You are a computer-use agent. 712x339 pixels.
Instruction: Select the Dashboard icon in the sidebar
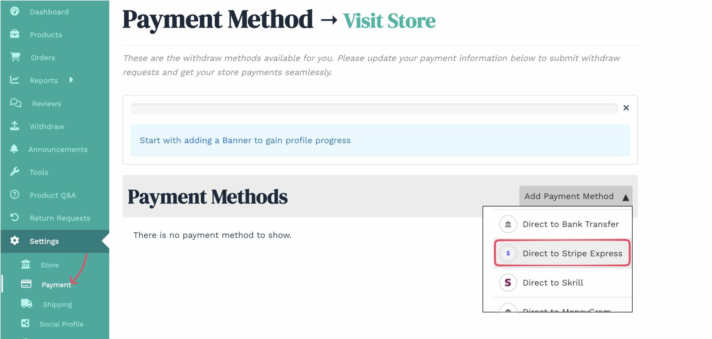click(x=14, y=11)
